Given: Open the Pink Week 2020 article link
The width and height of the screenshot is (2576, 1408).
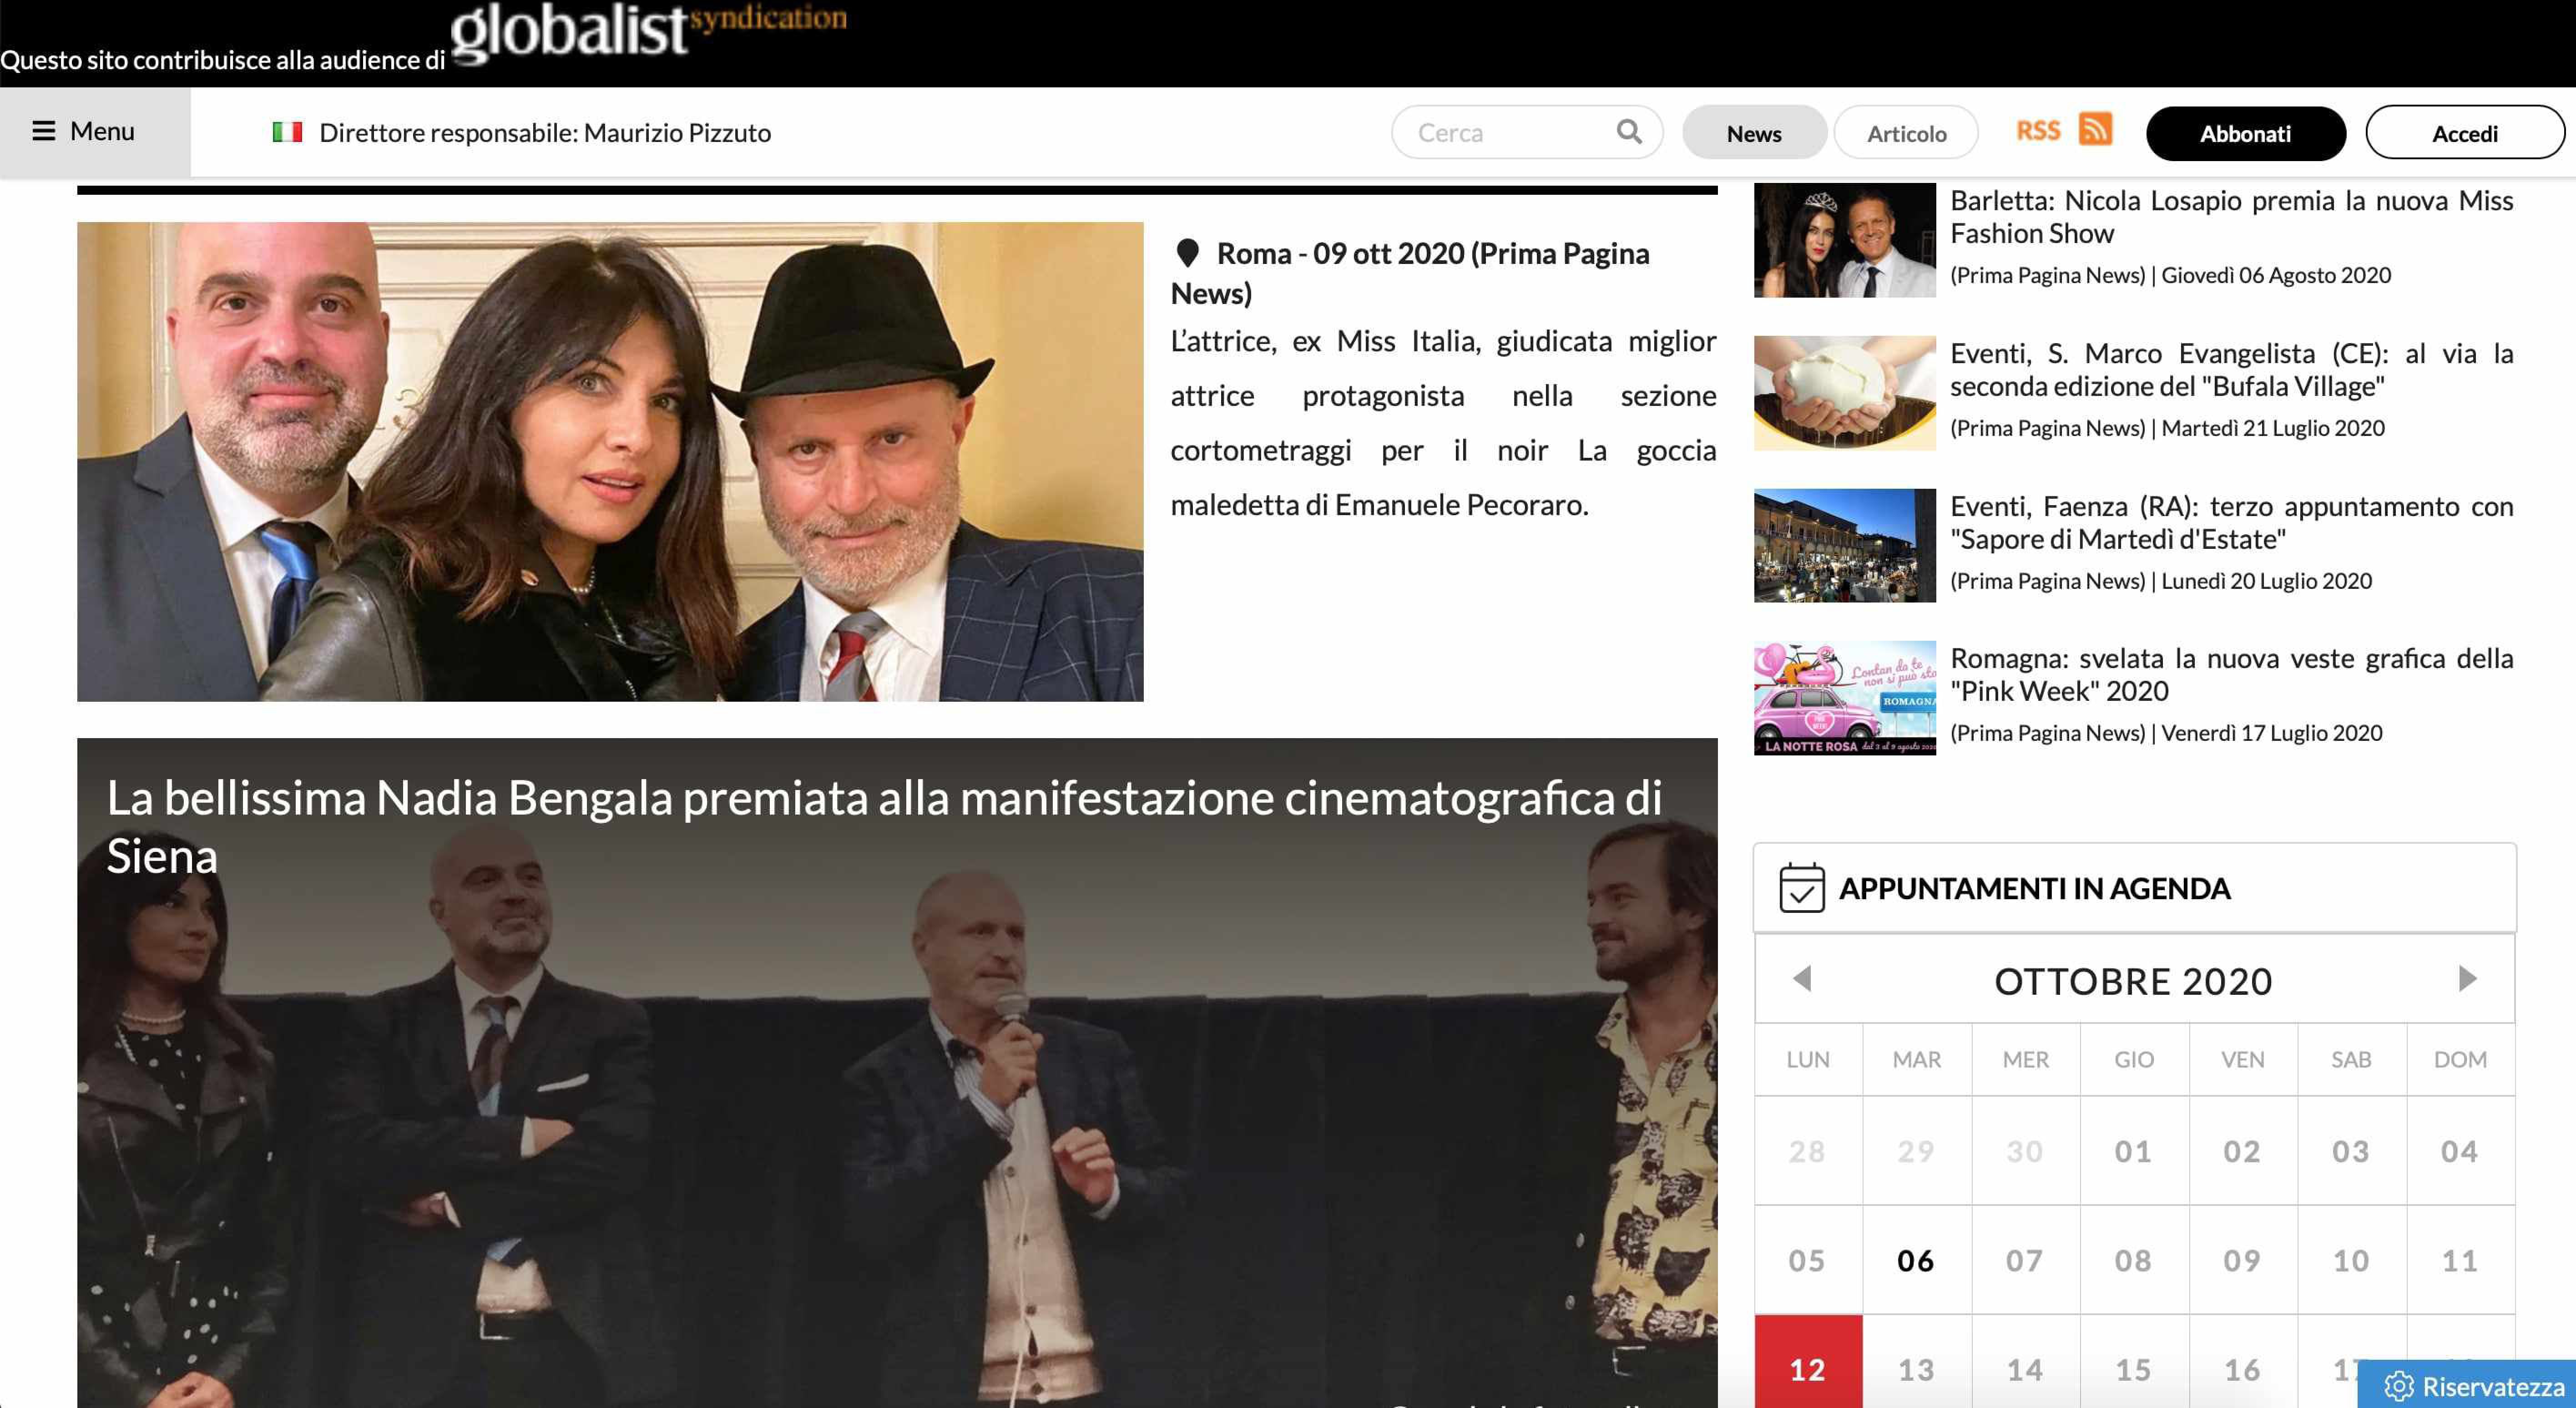Looking at the screenshot, I should [2231, 675].
